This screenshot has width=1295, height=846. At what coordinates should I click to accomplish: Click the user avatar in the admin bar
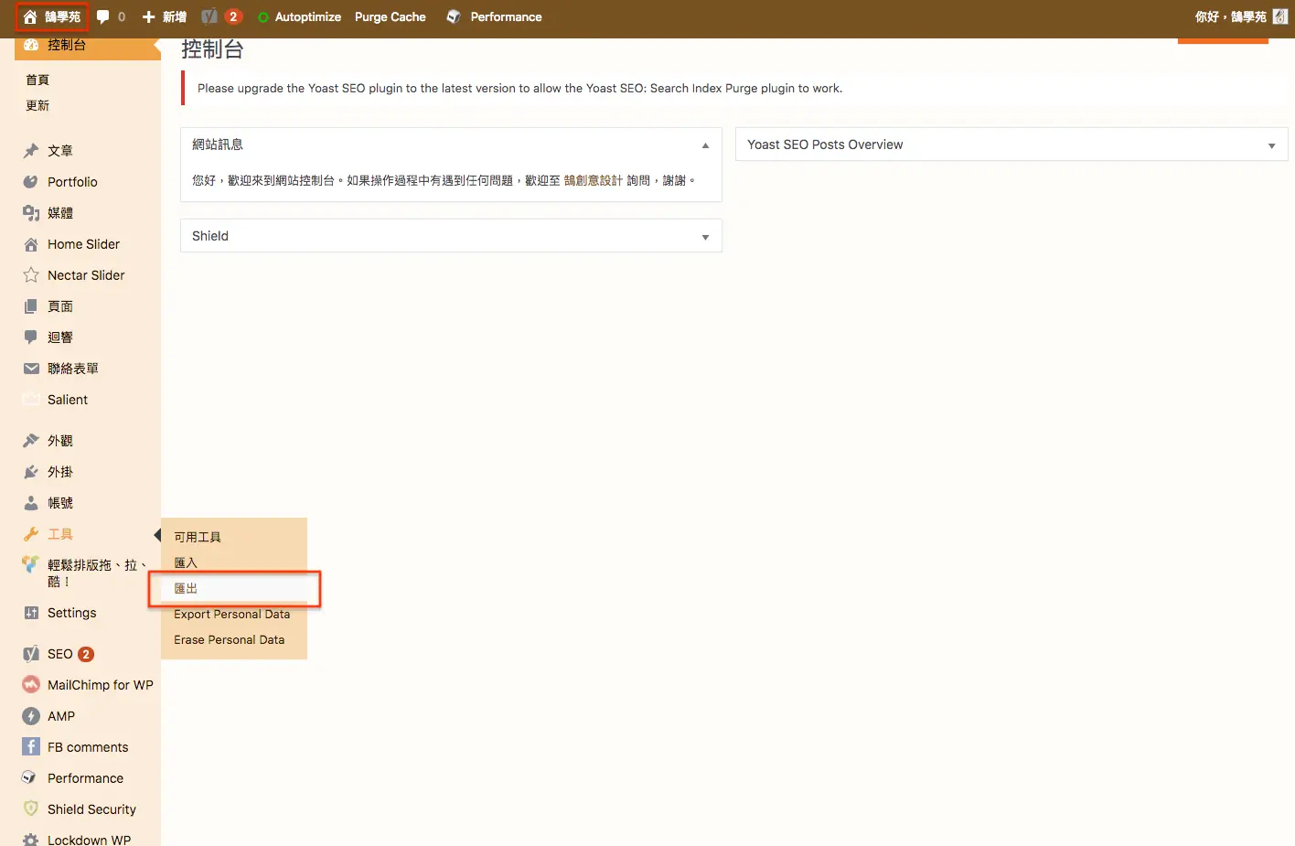[1280, 16]
